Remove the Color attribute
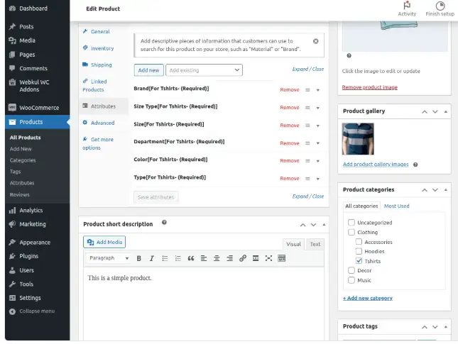 (289, 161)
